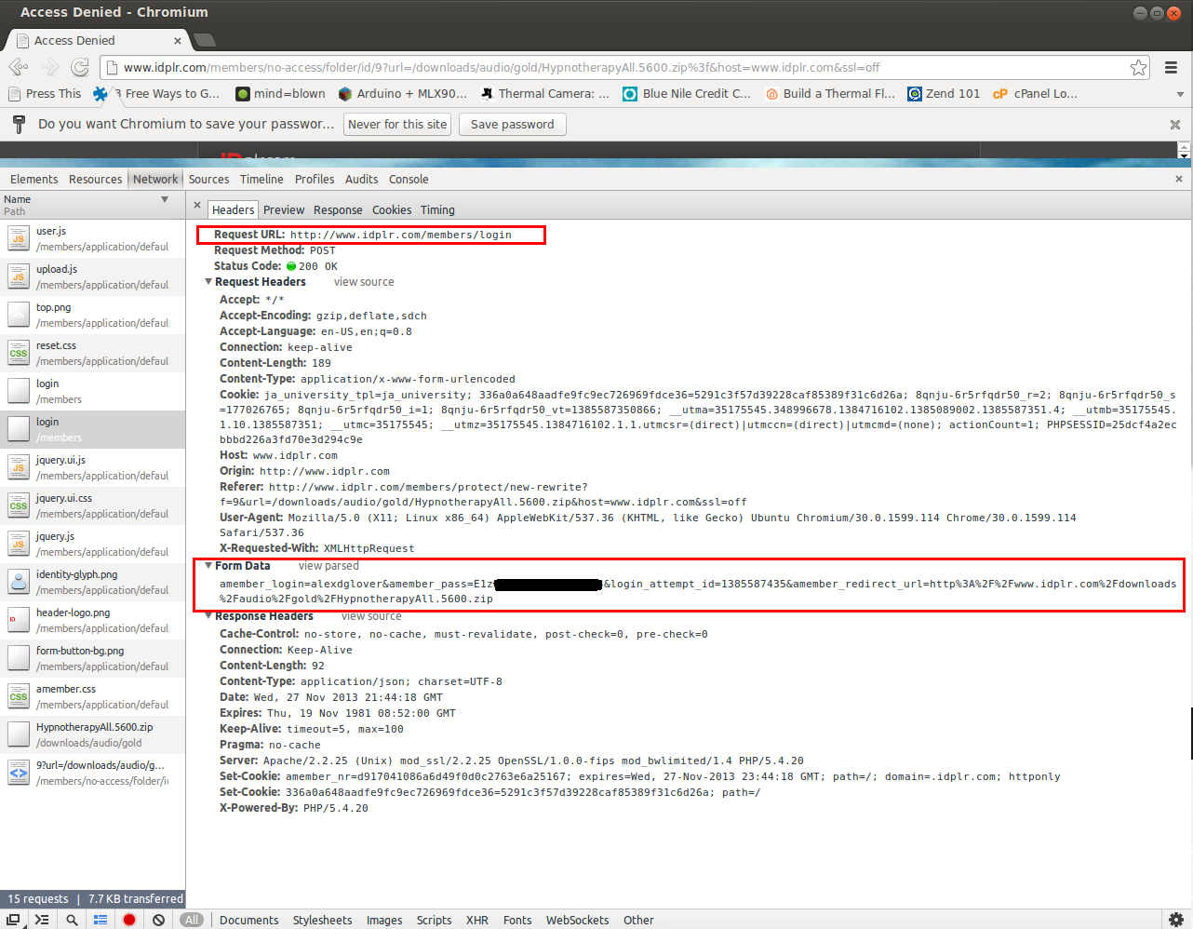Image resolution: width=1193 pixels, height=929 pixels.
Task: Show the console drawer icon
Action: [42, 920]
